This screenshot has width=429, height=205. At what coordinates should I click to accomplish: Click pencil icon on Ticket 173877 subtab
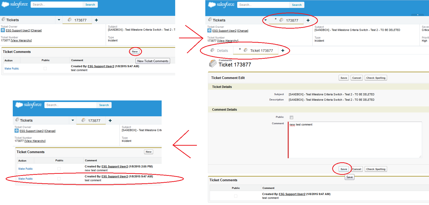coord(246,50)
